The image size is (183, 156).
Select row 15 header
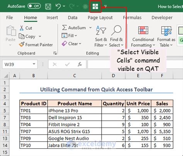pyautogui.click(x=5, y=153)
